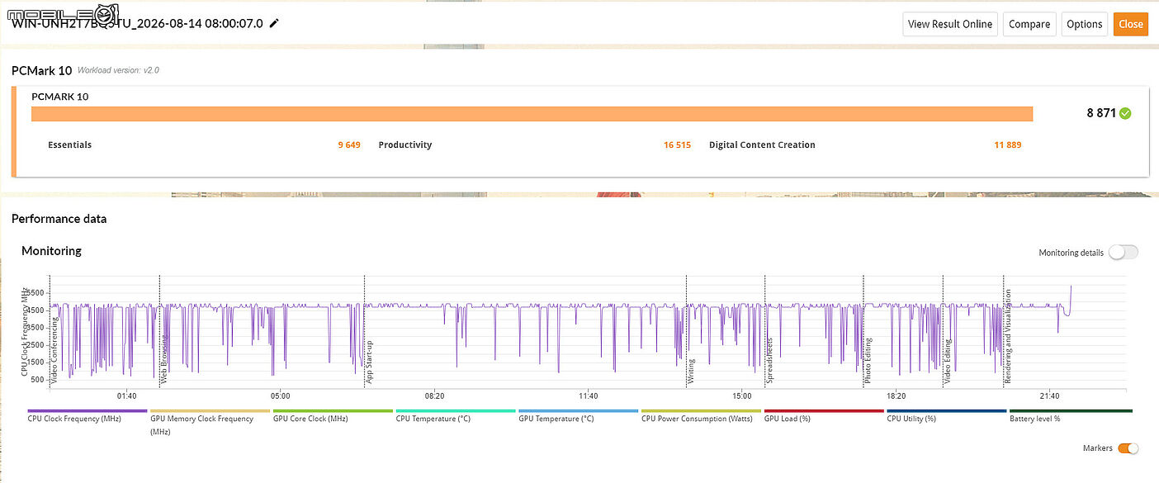
Task: Click the Rendering and Visualization marker
Action: coord(1008,336)
